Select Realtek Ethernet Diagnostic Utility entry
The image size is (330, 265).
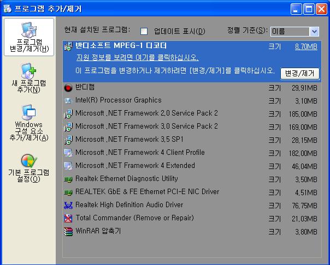[x=192, y=179]
